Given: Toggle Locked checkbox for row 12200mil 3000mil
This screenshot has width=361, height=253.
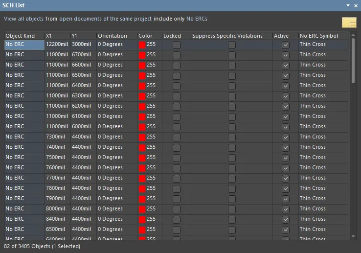Looking at the screenshot, I should point(177,45).
